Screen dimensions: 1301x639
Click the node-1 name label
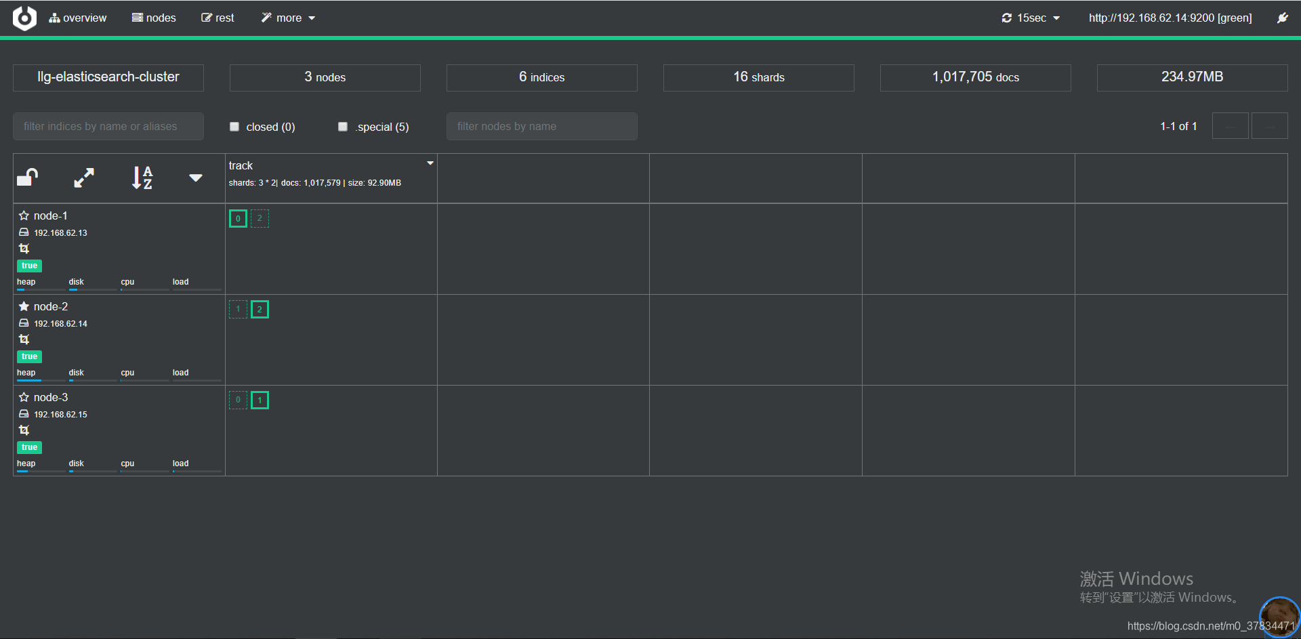(x=51, y=215)
